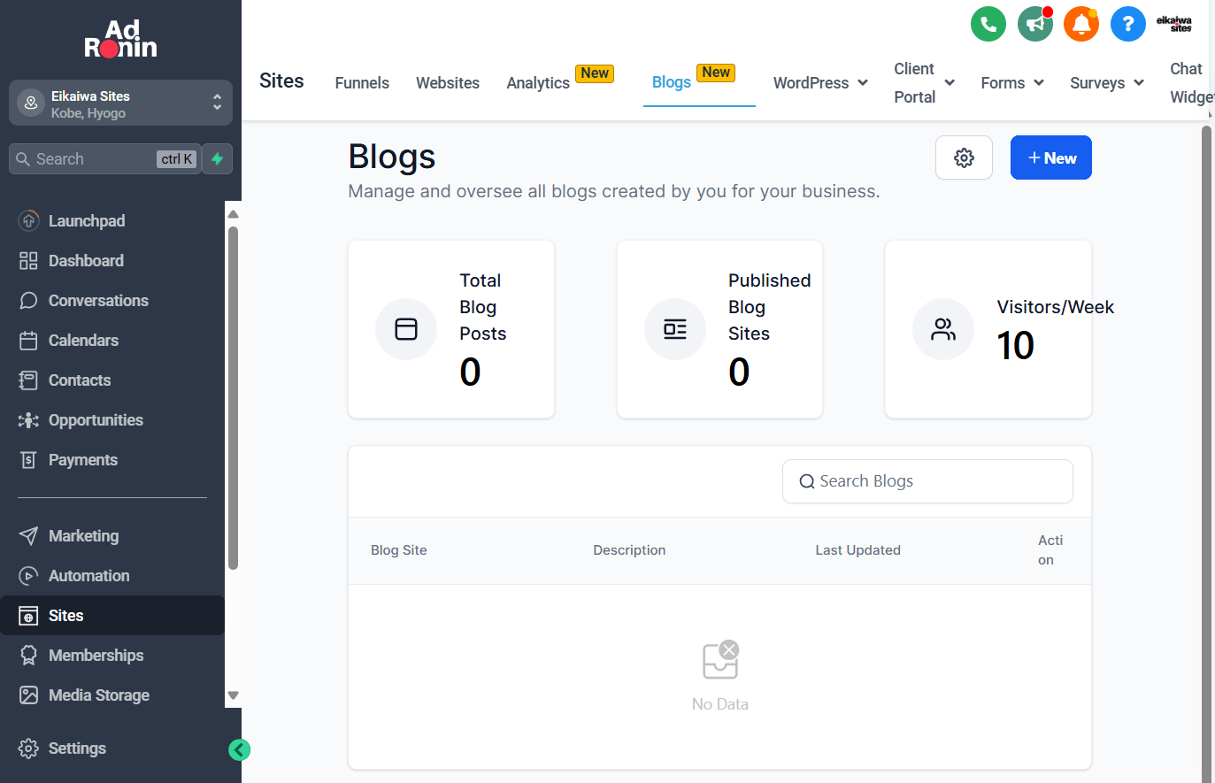Click the Search Blogs input field
The height and width of the screenshot is (783, 1215).
pyautogui.click(x=927, y=481)
